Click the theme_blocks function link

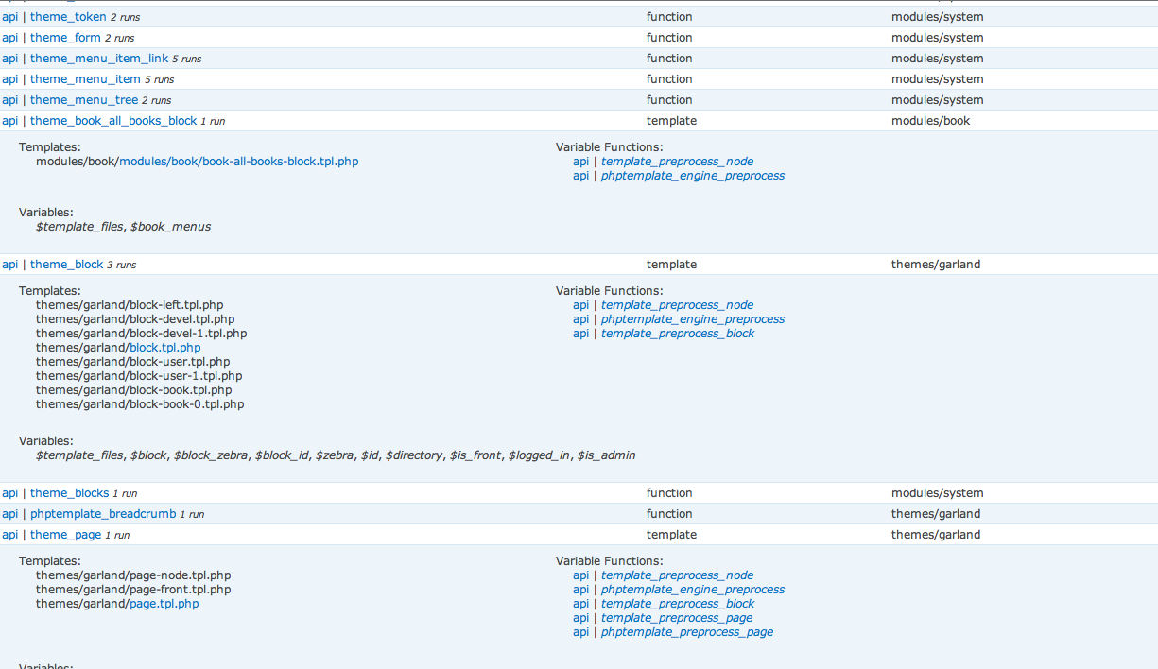pyautogui.click(x=69, y=493)
